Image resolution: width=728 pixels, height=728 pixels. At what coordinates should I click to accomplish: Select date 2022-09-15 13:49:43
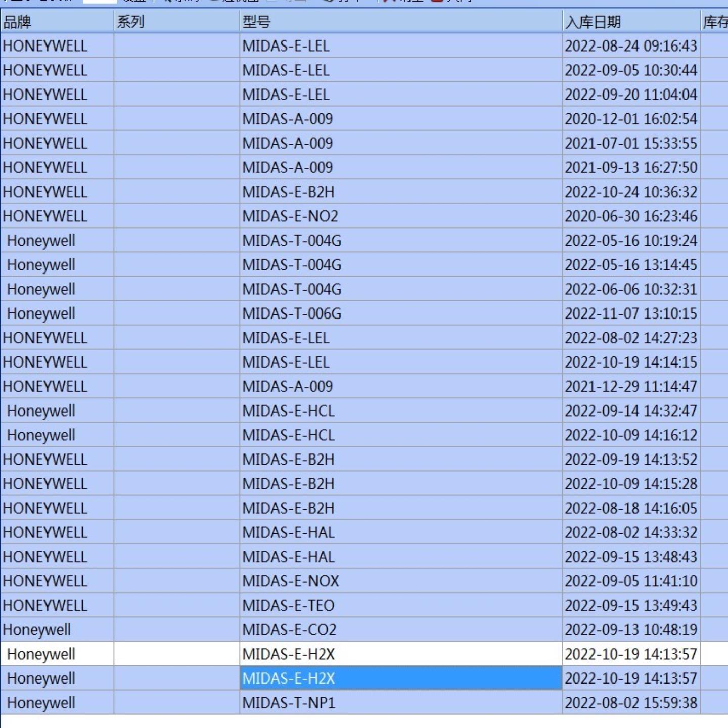point(631,605)
